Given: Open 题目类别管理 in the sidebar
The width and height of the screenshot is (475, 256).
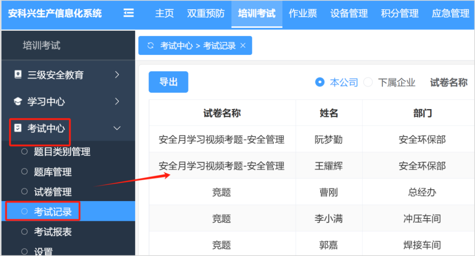Looking at the screenshot, I should pyautogui.click(x=62, y=152).
